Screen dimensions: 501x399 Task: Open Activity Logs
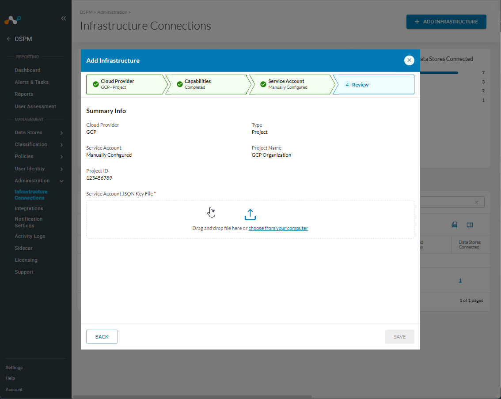pyautogui.click(x=30, y=236)
